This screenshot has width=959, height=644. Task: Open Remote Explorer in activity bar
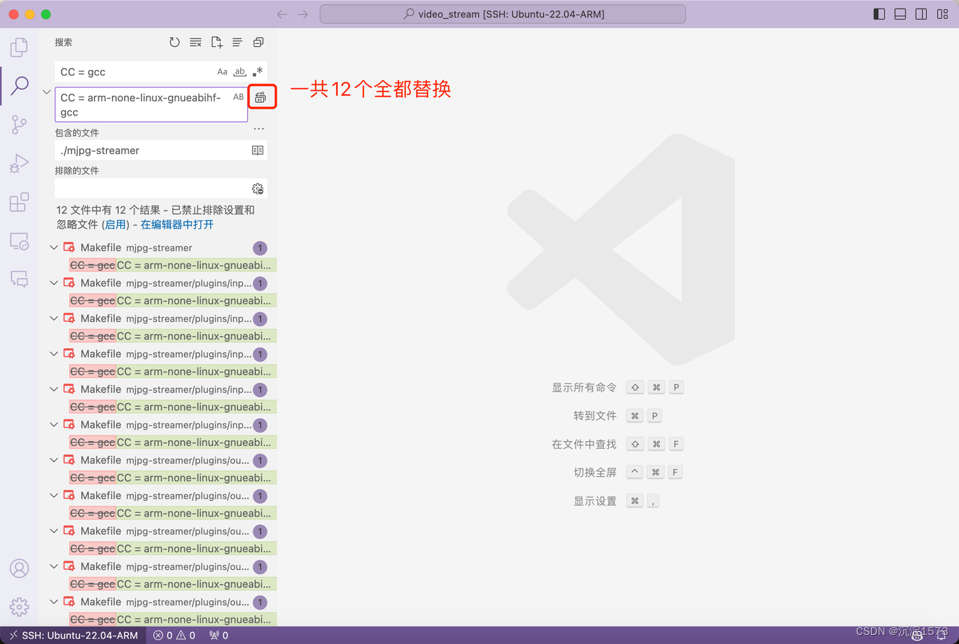tap(19, 241)
